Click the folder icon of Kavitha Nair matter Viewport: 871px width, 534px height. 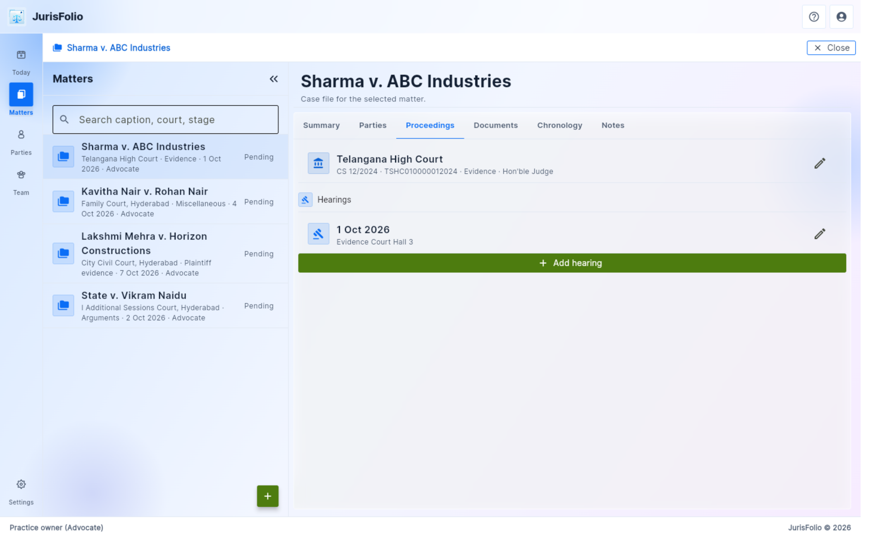(63, 202)
